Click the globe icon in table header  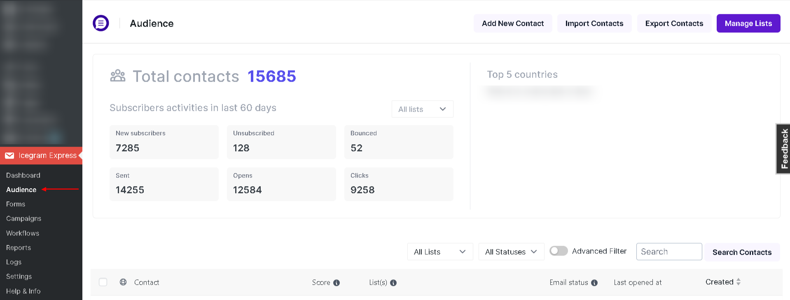tap(123, 282)
